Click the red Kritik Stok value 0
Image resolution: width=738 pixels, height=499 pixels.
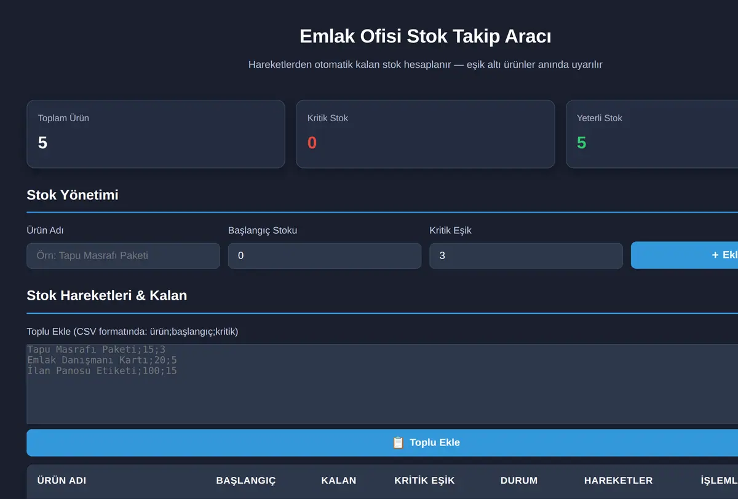click(312, 143)
